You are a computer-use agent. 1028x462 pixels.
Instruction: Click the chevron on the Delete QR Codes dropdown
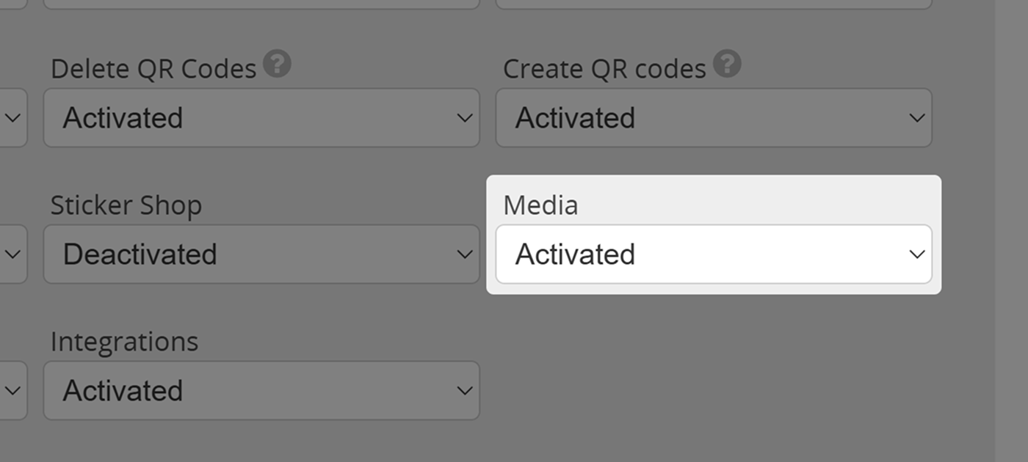463,117
